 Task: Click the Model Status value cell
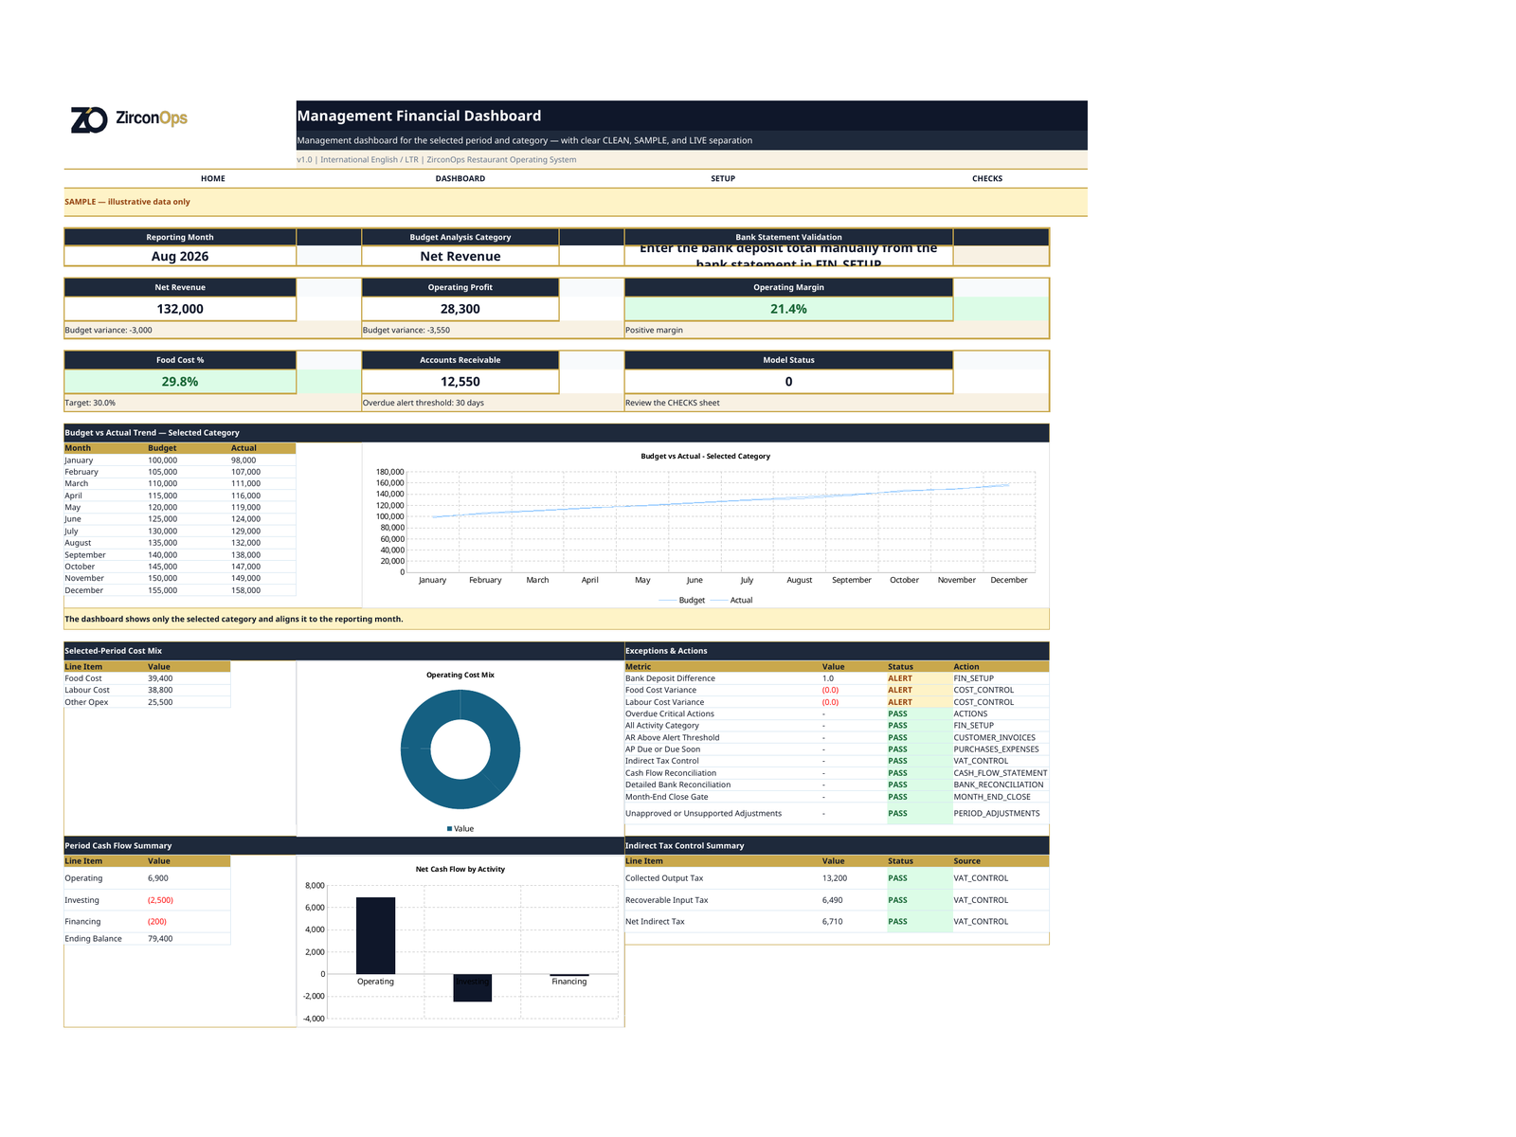point(788,382)
